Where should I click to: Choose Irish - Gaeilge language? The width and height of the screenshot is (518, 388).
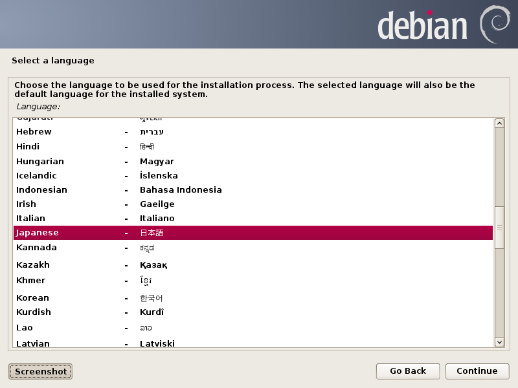click(x=26, y=204)
